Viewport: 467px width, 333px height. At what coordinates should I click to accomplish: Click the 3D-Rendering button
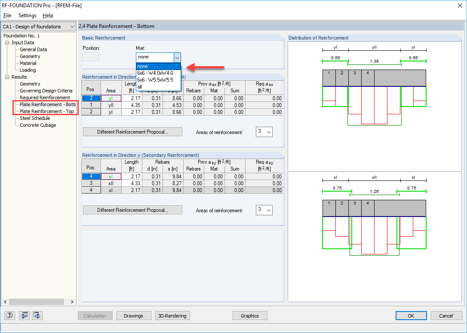pos(172,315)
